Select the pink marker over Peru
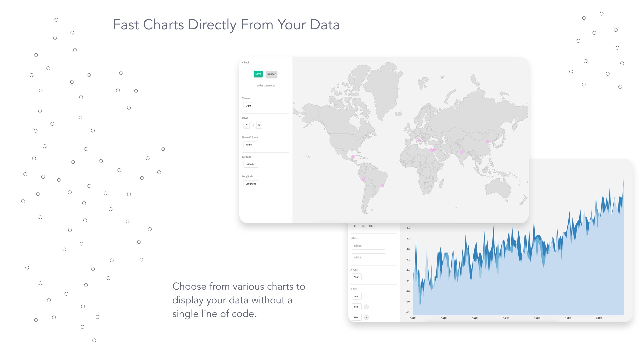The width and height of the screenshot is (640, 360). pos(363,179)
